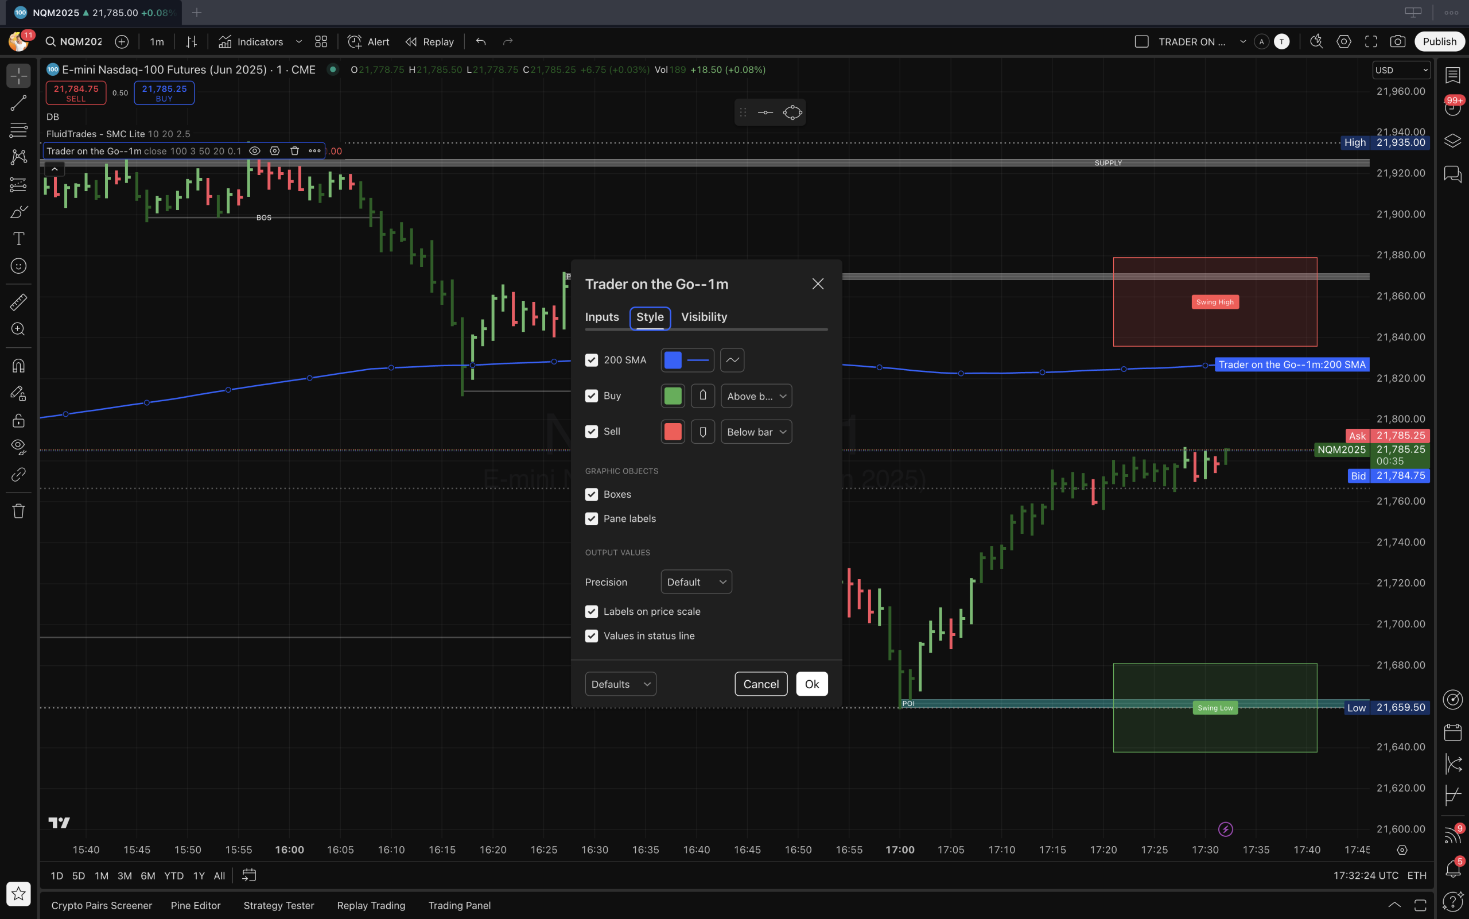
Task: Open the Crypto Pairs Screener tab
Action: point(102,905)
